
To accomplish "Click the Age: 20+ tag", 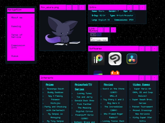I will 128,11.
